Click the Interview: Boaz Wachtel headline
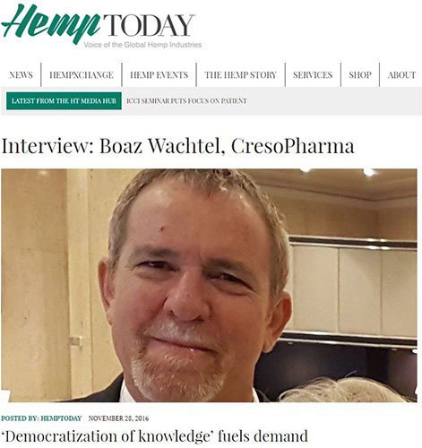The height and width of the screenshot is (448, 422). (x=177, y=146)
